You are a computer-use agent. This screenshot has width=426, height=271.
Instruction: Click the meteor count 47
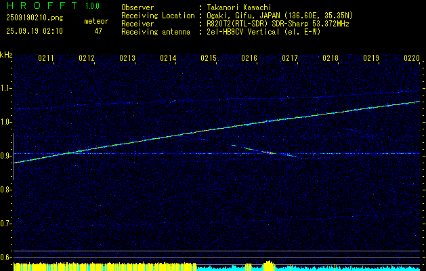(98, 31)
